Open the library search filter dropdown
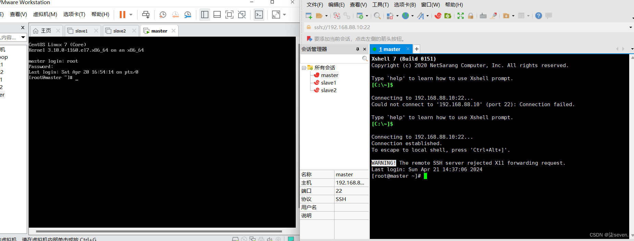The image size is (634, 241). (x=23, y=37)
